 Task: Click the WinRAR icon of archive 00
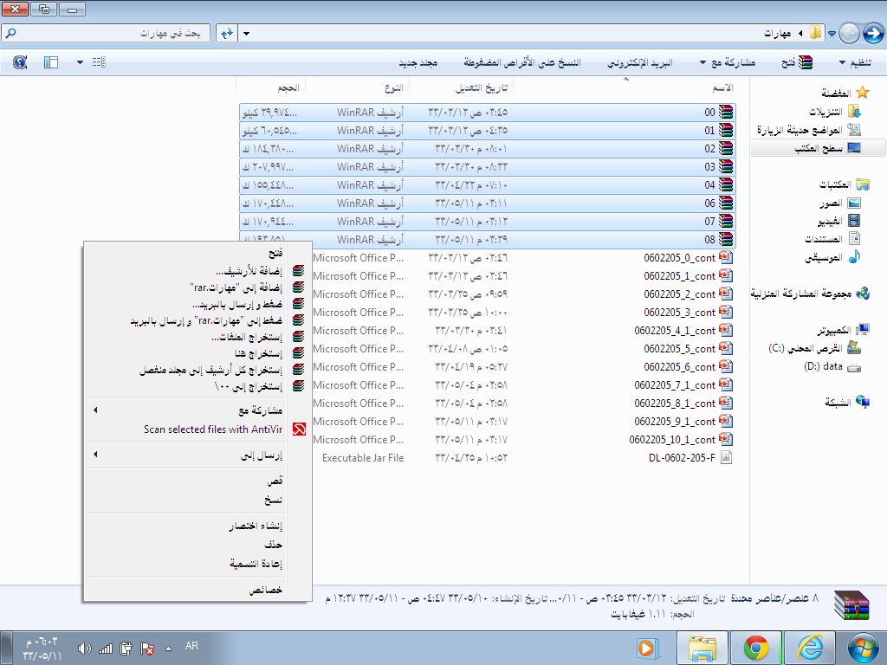pyautogui.click(x=726, y=112)
